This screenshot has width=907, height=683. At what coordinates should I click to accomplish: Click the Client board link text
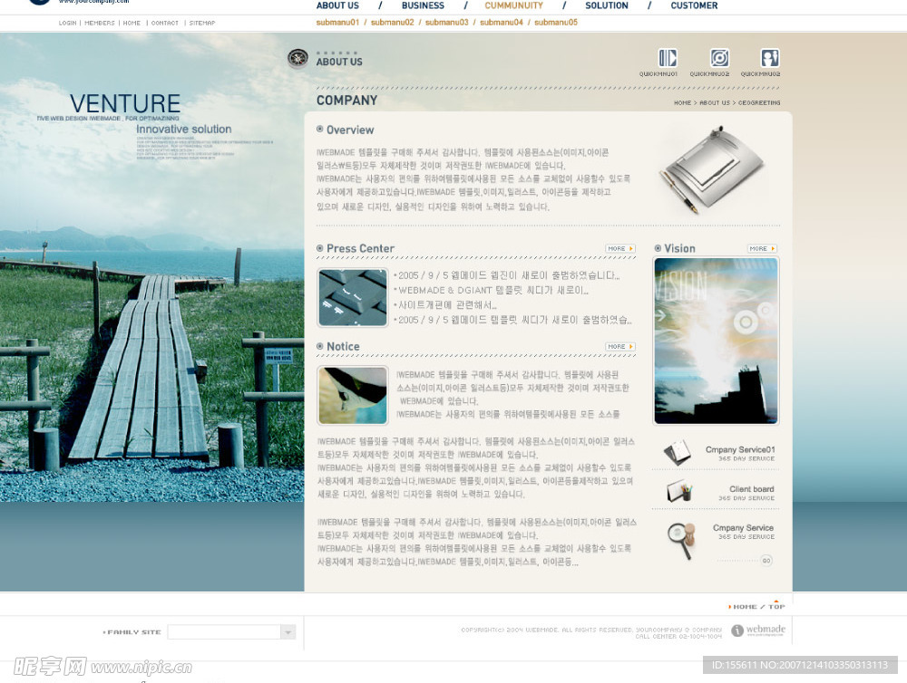(x=751, y=489)
